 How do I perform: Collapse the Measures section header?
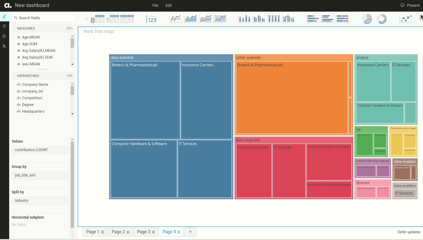pyautogui.click(x=26, y=28)
